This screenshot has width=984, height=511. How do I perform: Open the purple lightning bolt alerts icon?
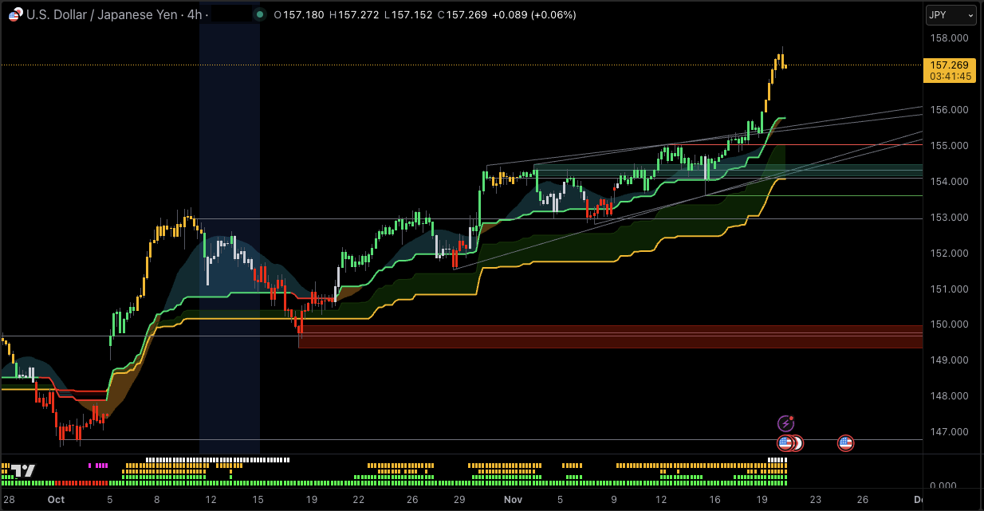tap(786, 423)
